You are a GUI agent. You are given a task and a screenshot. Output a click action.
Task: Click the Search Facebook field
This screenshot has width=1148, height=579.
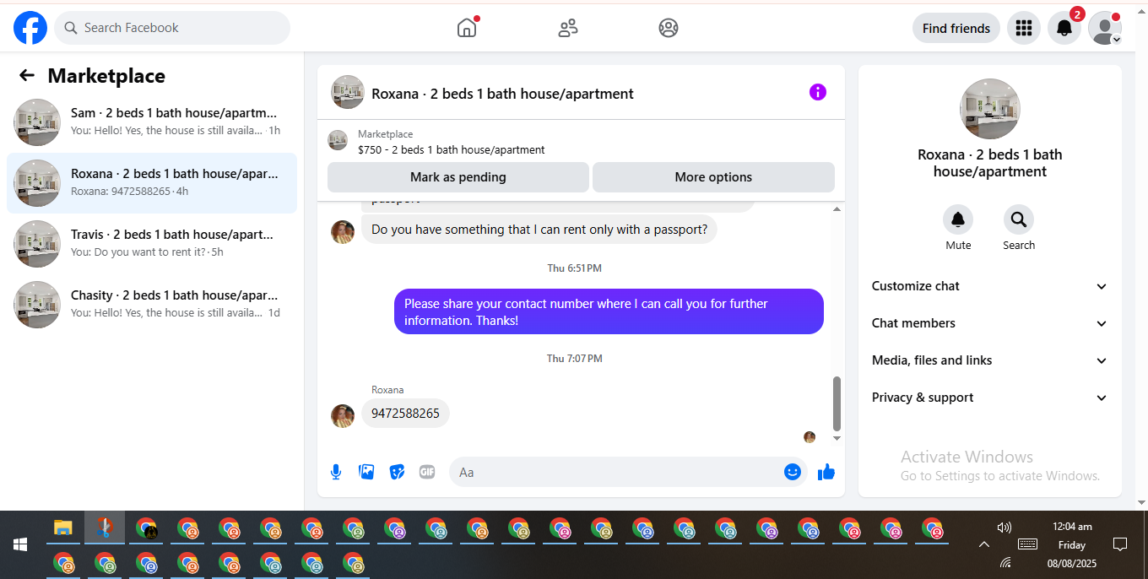[x=172, y=28]
